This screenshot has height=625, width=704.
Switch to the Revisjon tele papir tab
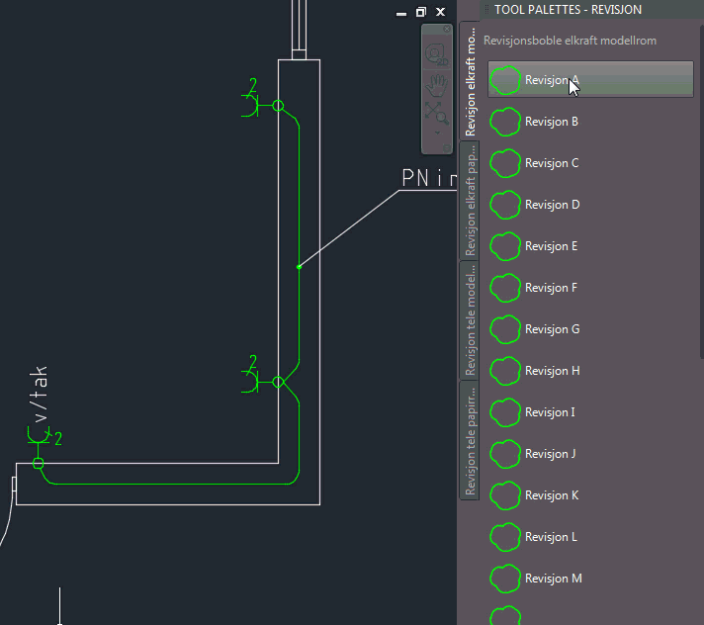(x=471, y=441)
